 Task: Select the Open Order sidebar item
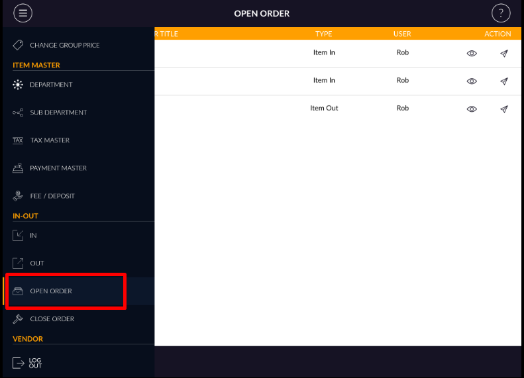pos(51,291)
